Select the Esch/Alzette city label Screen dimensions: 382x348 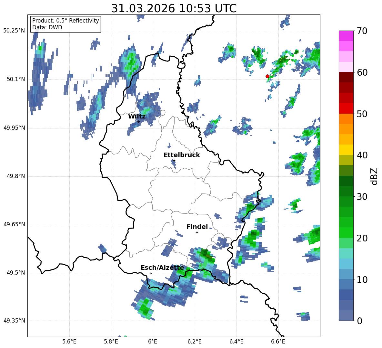click(162, 268)
